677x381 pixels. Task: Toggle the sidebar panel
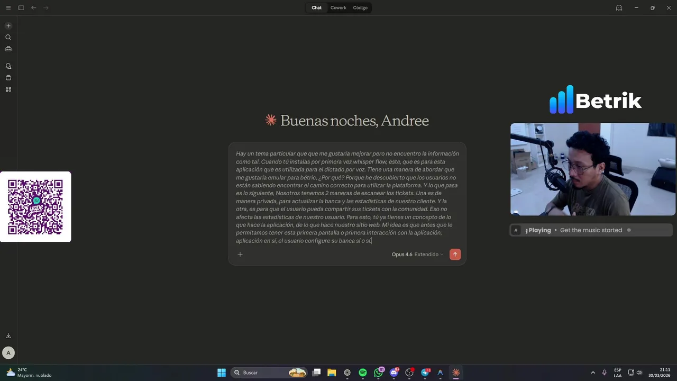point(21,8)
